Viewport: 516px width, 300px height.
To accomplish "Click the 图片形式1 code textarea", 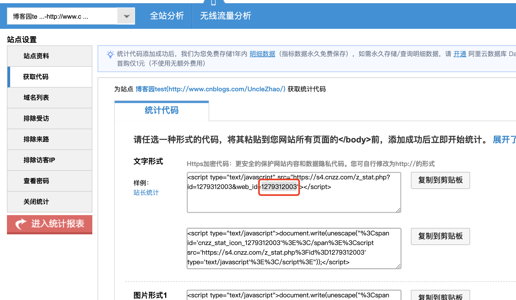I will click(294, 295).
